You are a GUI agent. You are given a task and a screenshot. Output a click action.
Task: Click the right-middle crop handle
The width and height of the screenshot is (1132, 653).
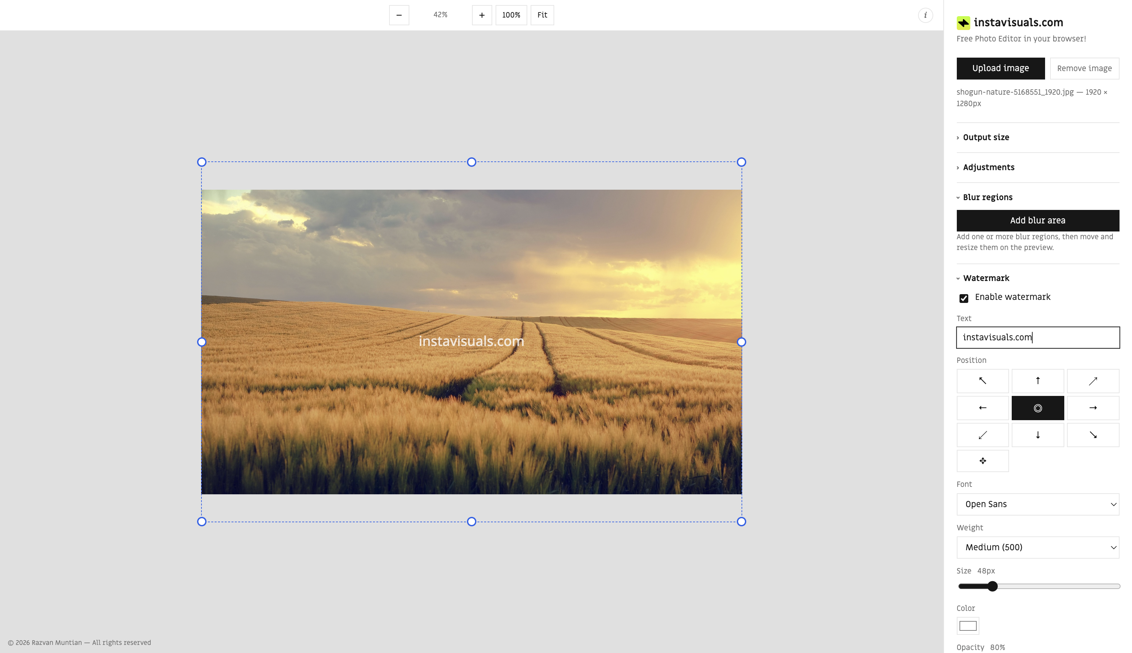(742, 342)
